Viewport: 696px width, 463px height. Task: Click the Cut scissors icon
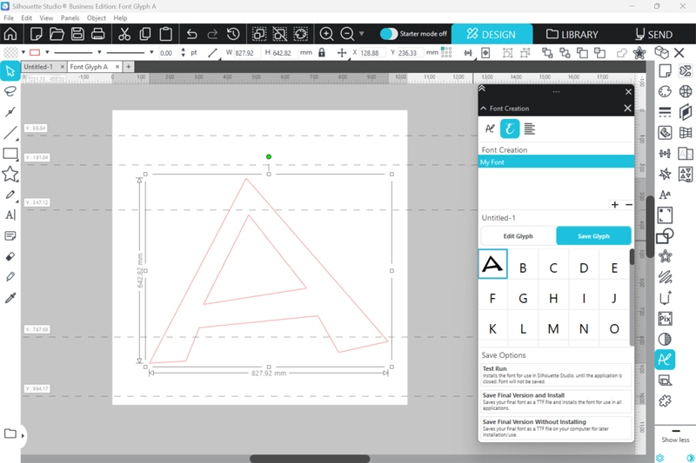click(x=124, y=35)
